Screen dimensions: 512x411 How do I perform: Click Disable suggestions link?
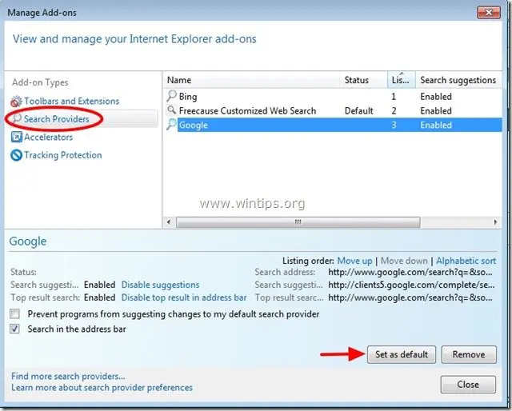(160, 285)
